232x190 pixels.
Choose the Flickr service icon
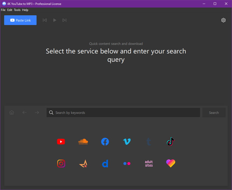pyautogui.click(x=127, y=163)
